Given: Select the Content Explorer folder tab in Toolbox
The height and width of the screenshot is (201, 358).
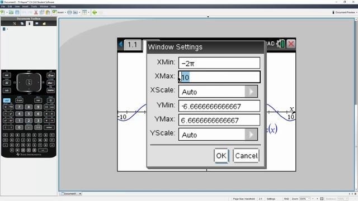Looking at the screenshot, I should pos(44,23).
